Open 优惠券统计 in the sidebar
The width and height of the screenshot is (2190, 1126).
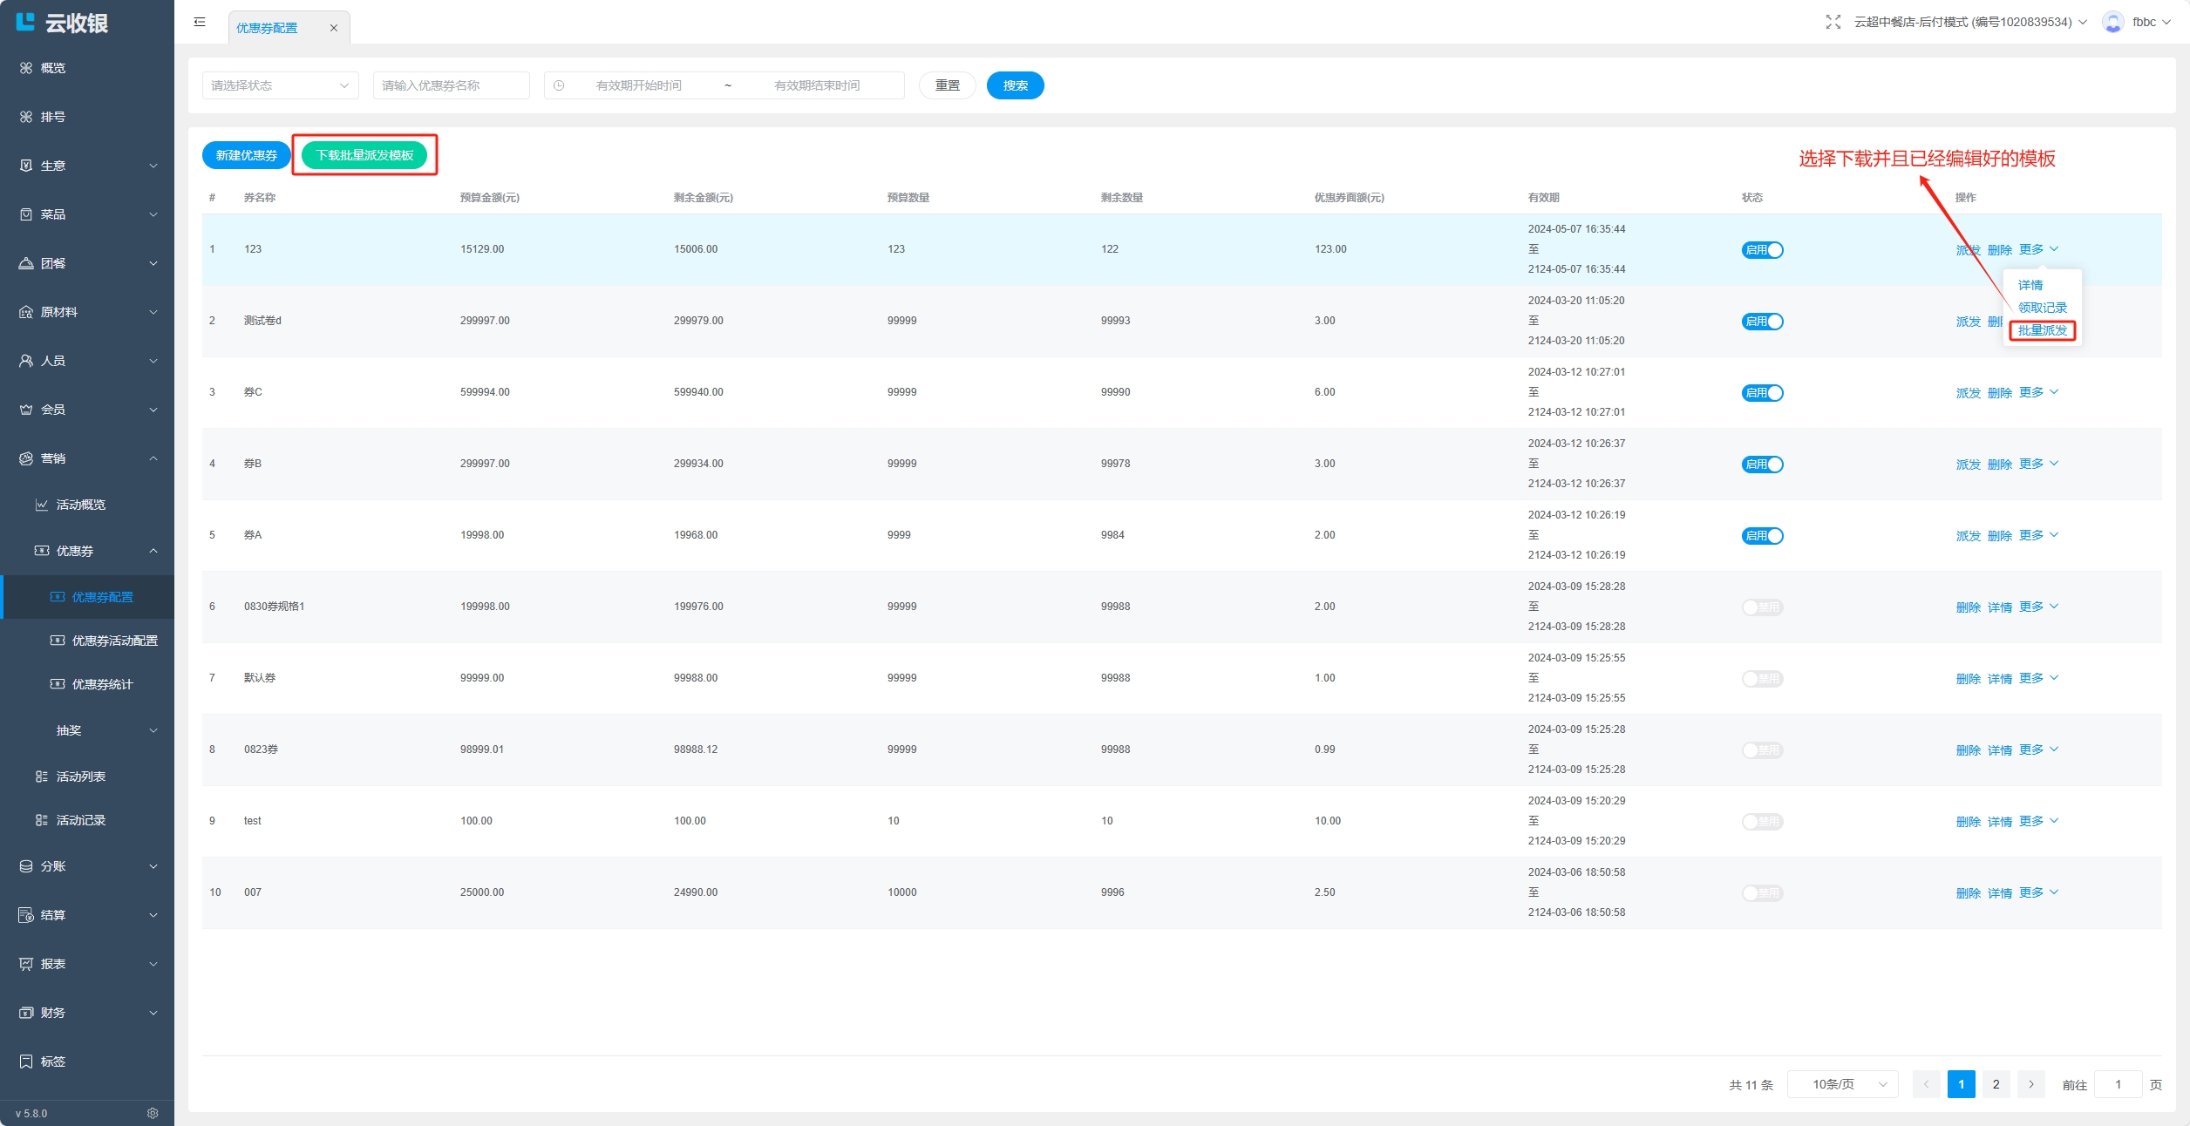(x=102, y=684)
